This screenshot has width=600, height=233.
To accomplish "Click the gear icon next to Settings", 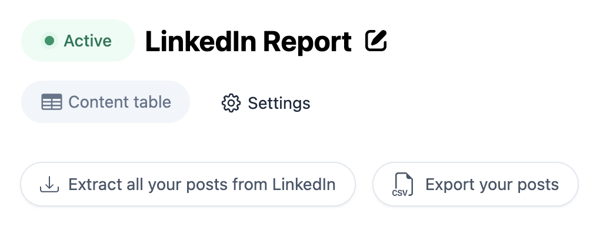I will pyautogui.click(x=231, y=103).
